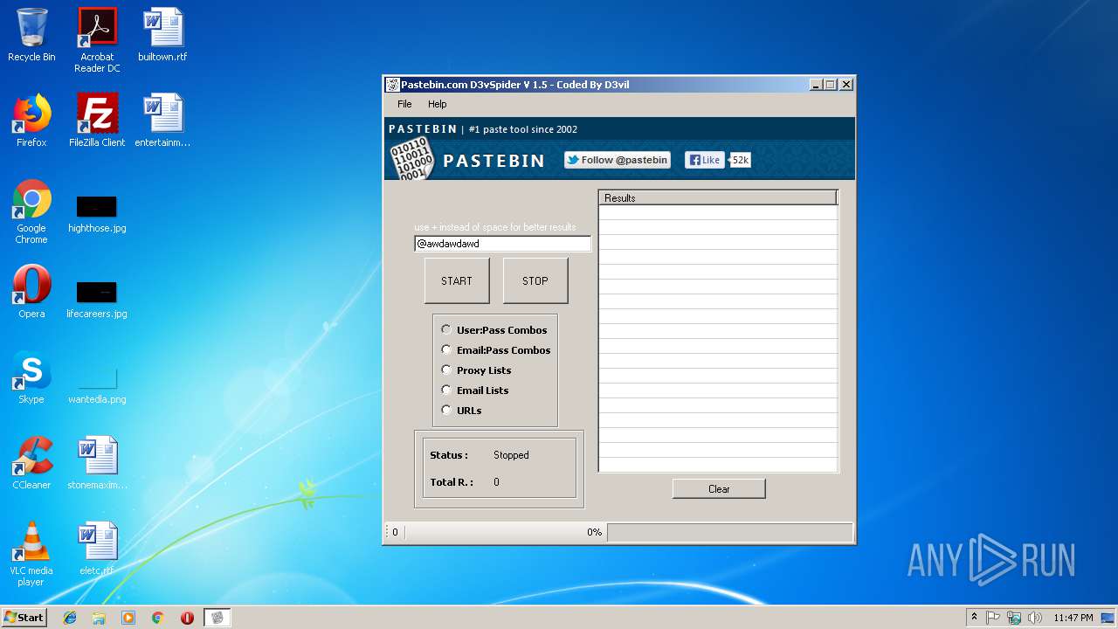Image resolution: width=1118 pixels, height=629 pixels.
Task: Click the Opera taskbar icon
Action: pos(187,618)
